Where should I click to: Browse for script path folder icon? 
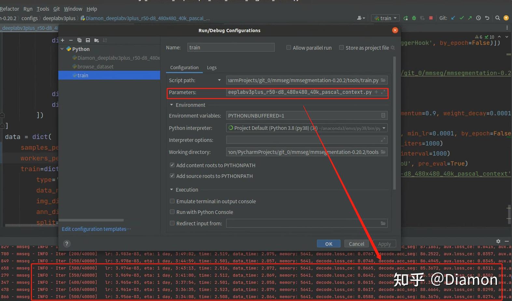click(x=383, y=80)
